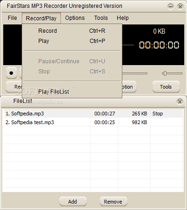Click the 00:00:27 duration cell
This screenshot has height=210, width=187.
point(104,114)
